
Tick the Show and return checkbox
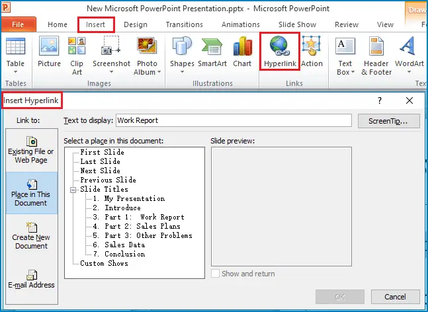click(x=215, y=273)
